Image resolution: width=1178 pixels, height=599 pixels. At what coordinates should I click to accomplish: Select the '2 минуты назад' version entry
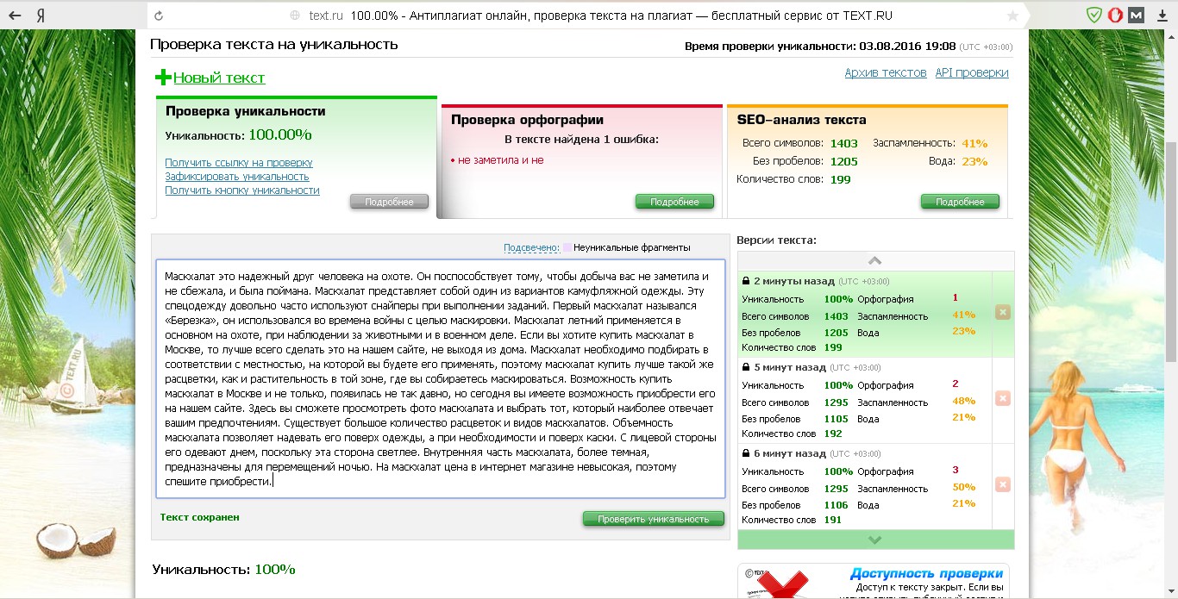pos(865,315)
